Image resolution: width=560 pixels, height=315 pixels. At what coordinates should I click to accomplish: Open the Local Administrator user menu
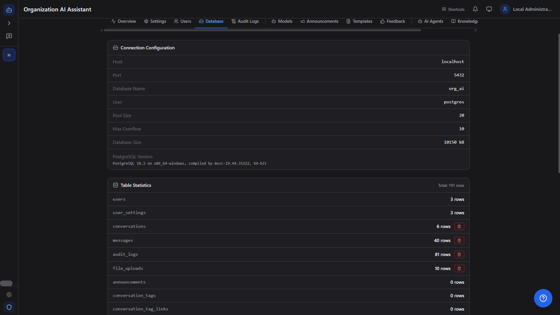(526, 9)
